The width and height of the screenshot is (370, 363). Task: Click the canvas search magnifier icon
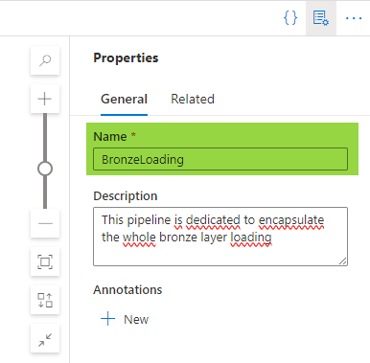pos(45,60)
